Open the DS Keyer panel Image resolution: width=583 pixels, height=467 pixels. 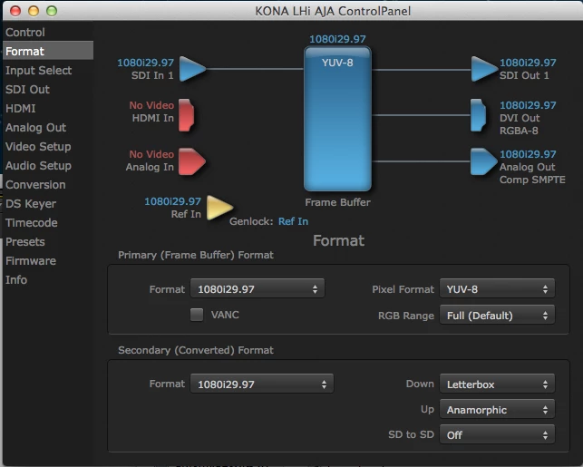[48, 203]
